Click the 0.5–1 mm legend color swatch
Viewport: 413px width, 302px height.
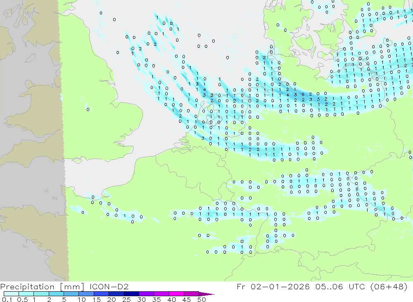[x=26, y=294]
